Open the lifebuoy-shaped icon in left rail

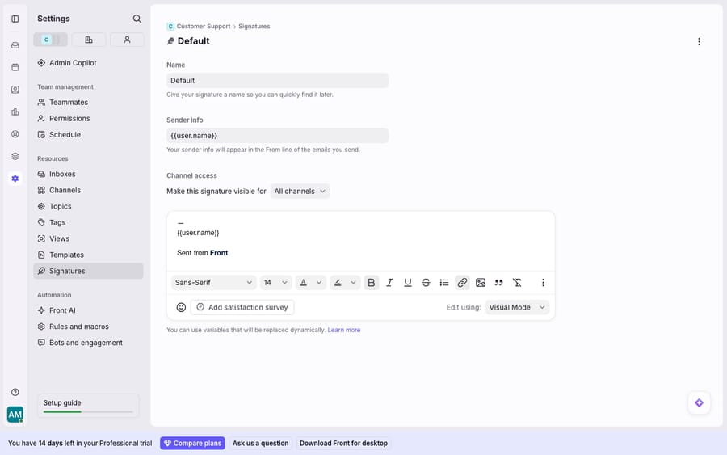(15, 134)
